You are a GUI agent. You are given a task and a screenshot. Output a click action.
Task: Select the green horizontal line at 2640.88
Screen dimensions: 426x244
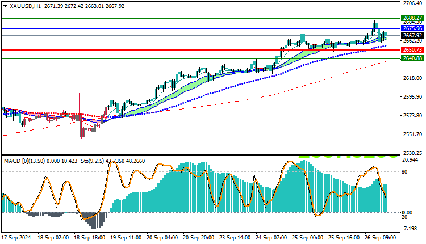click(x=201, y=58)
